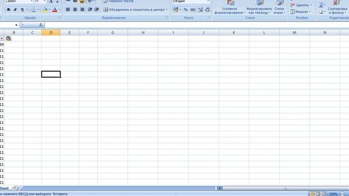Apply thousands separator 000 style

click(x=192, y=10)
